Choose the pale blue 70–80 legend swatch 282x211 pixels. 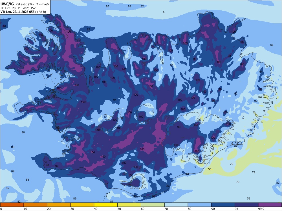click(x=176, y=205)
